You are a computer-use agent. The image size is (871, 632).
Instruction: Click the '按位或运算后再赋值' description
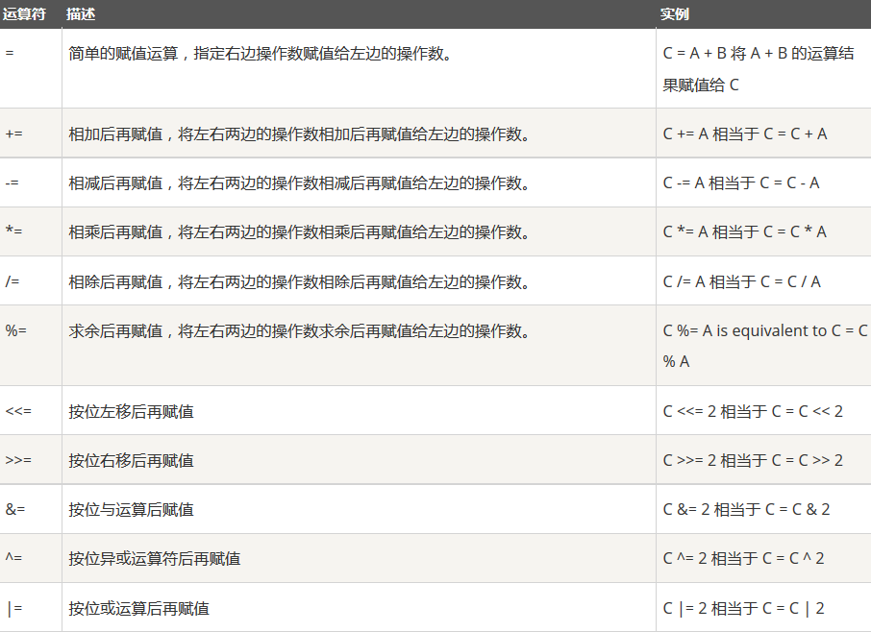[138, 609]
